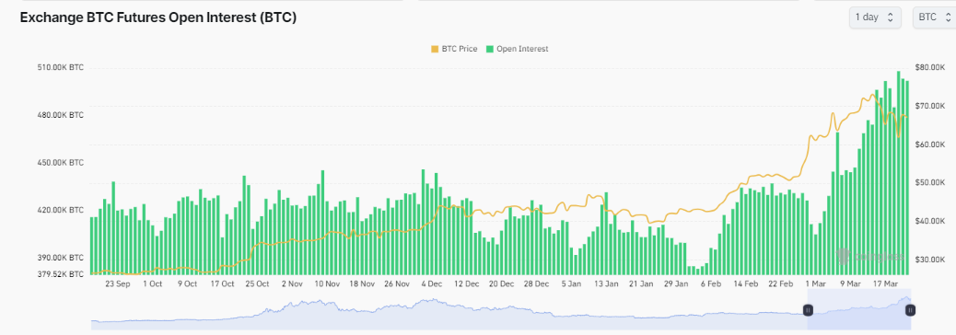Image resolution: width=956 pixels, height=335 pixels.
Task: Click the 1 Mar date label
Action: click(x=816, y=283)
